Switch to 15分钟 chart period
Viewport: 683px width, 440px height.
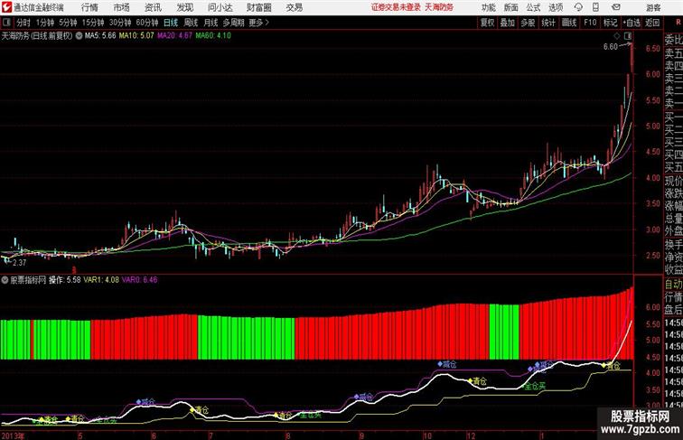(x=93, y=23)
